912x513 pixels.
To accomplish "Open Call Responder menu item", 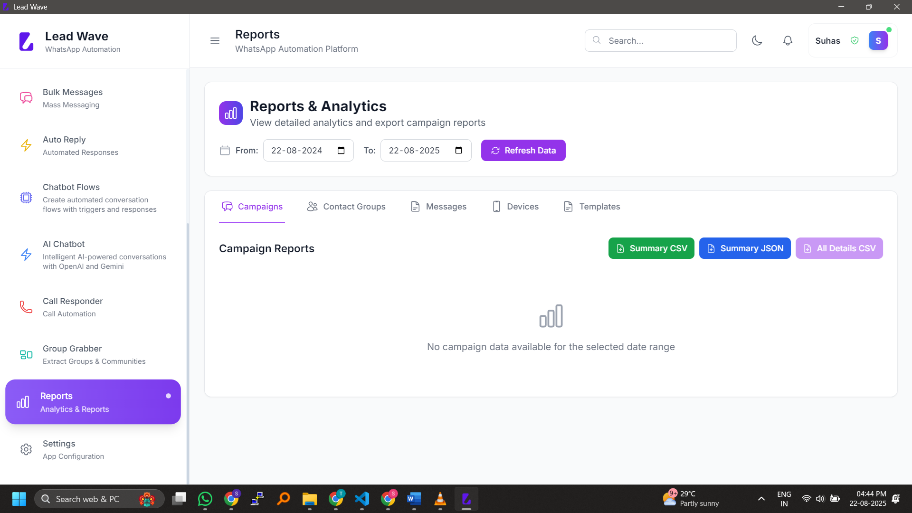I will click(x=93, y=307).
